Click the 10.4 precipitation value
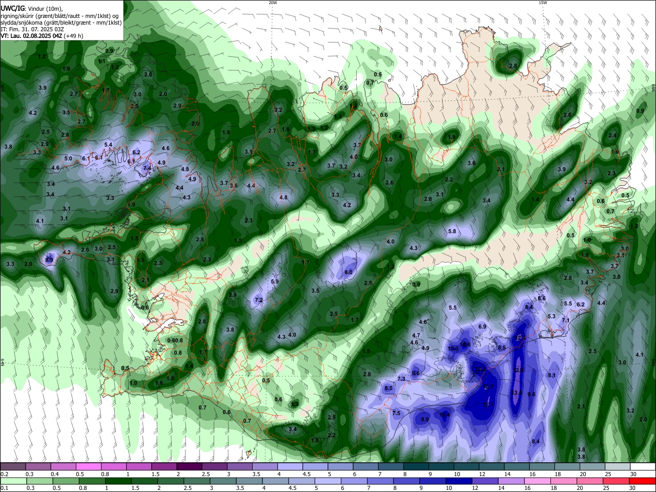Screen dimensions: 656x492 point(445,415)
